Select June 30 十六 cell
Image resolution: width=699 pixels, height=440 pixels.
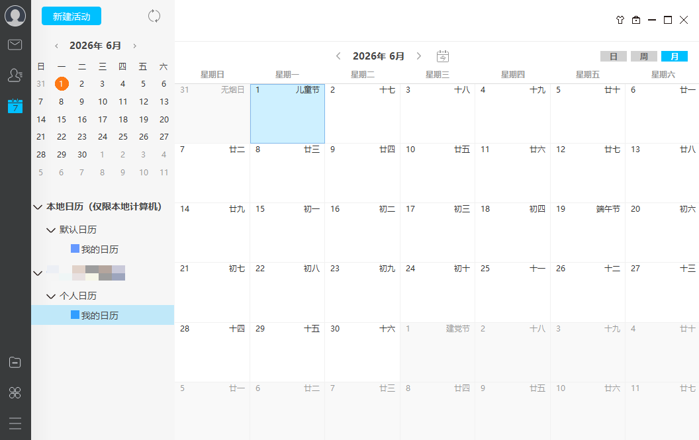pos(363,352)
